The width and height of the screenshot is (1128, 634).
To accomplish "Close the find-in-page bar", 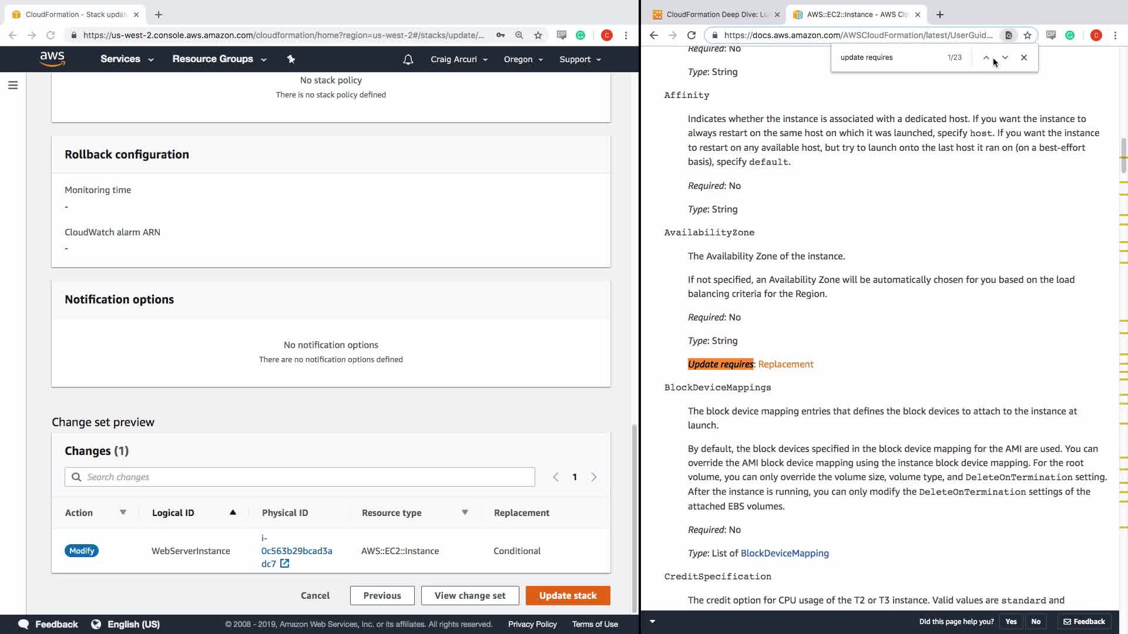I will click(1024, 58).
